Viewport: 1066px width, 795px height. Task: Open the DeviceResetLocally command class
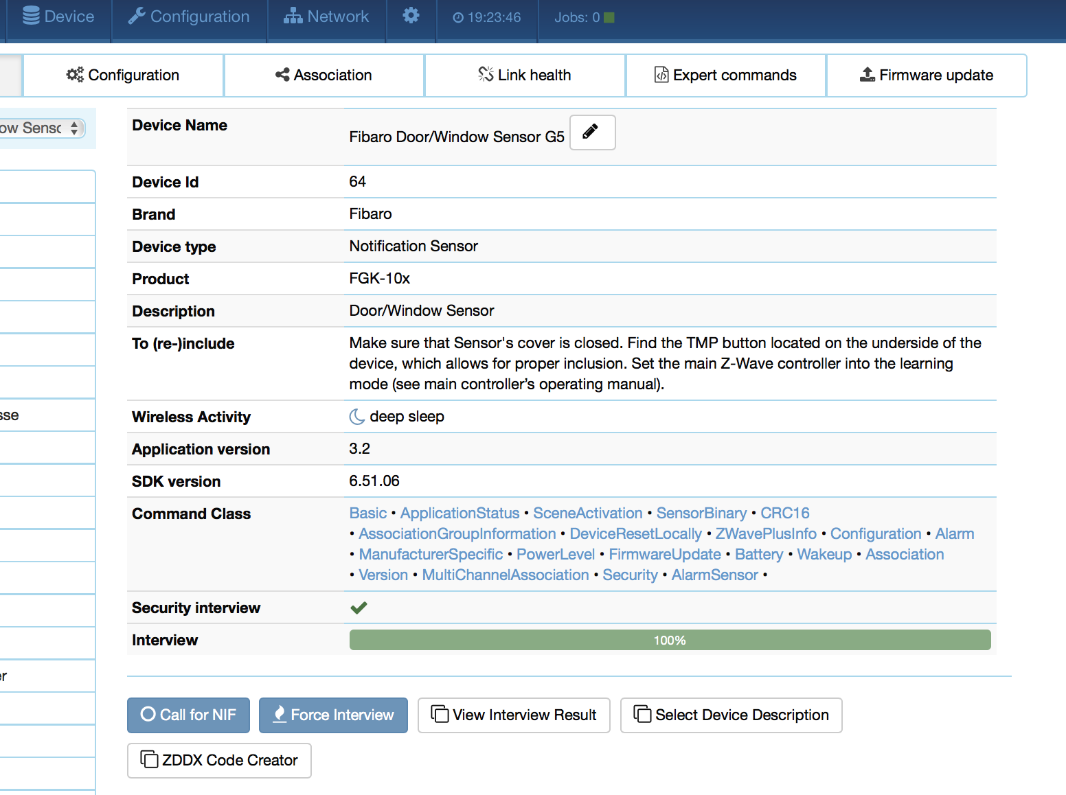click(636, 534)
